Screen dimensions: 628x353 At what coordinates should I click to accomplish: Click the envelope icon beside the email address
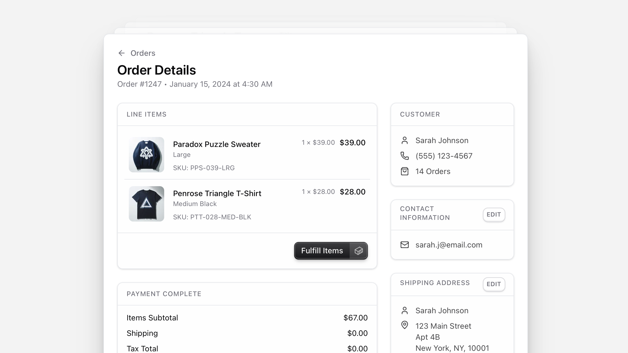click(x=405, y=245)
